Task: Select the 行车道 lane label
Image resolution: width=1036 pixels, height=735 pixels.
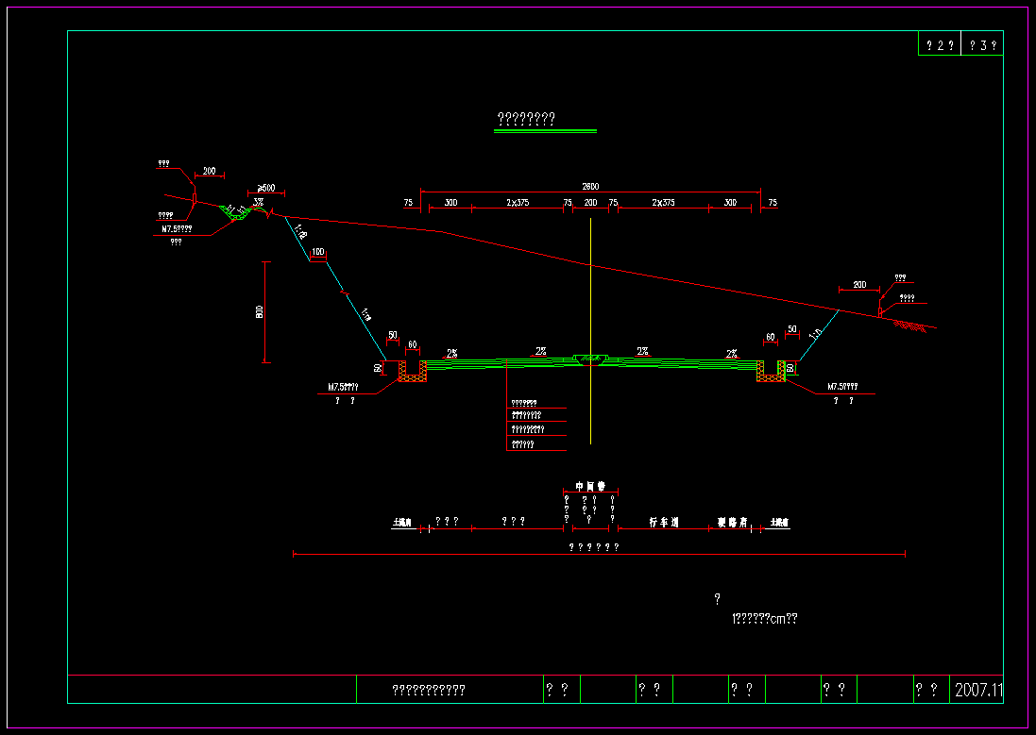Action: [664, 521]
